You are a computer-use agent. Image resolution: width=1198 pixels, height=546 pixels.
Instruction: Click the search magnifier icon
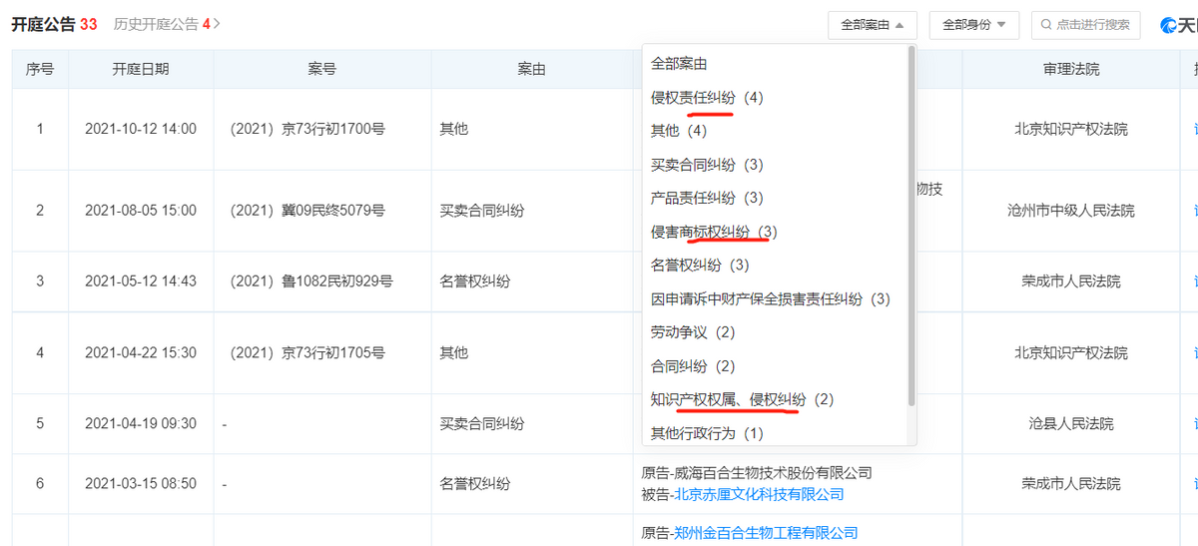[x=1047, y=25]
